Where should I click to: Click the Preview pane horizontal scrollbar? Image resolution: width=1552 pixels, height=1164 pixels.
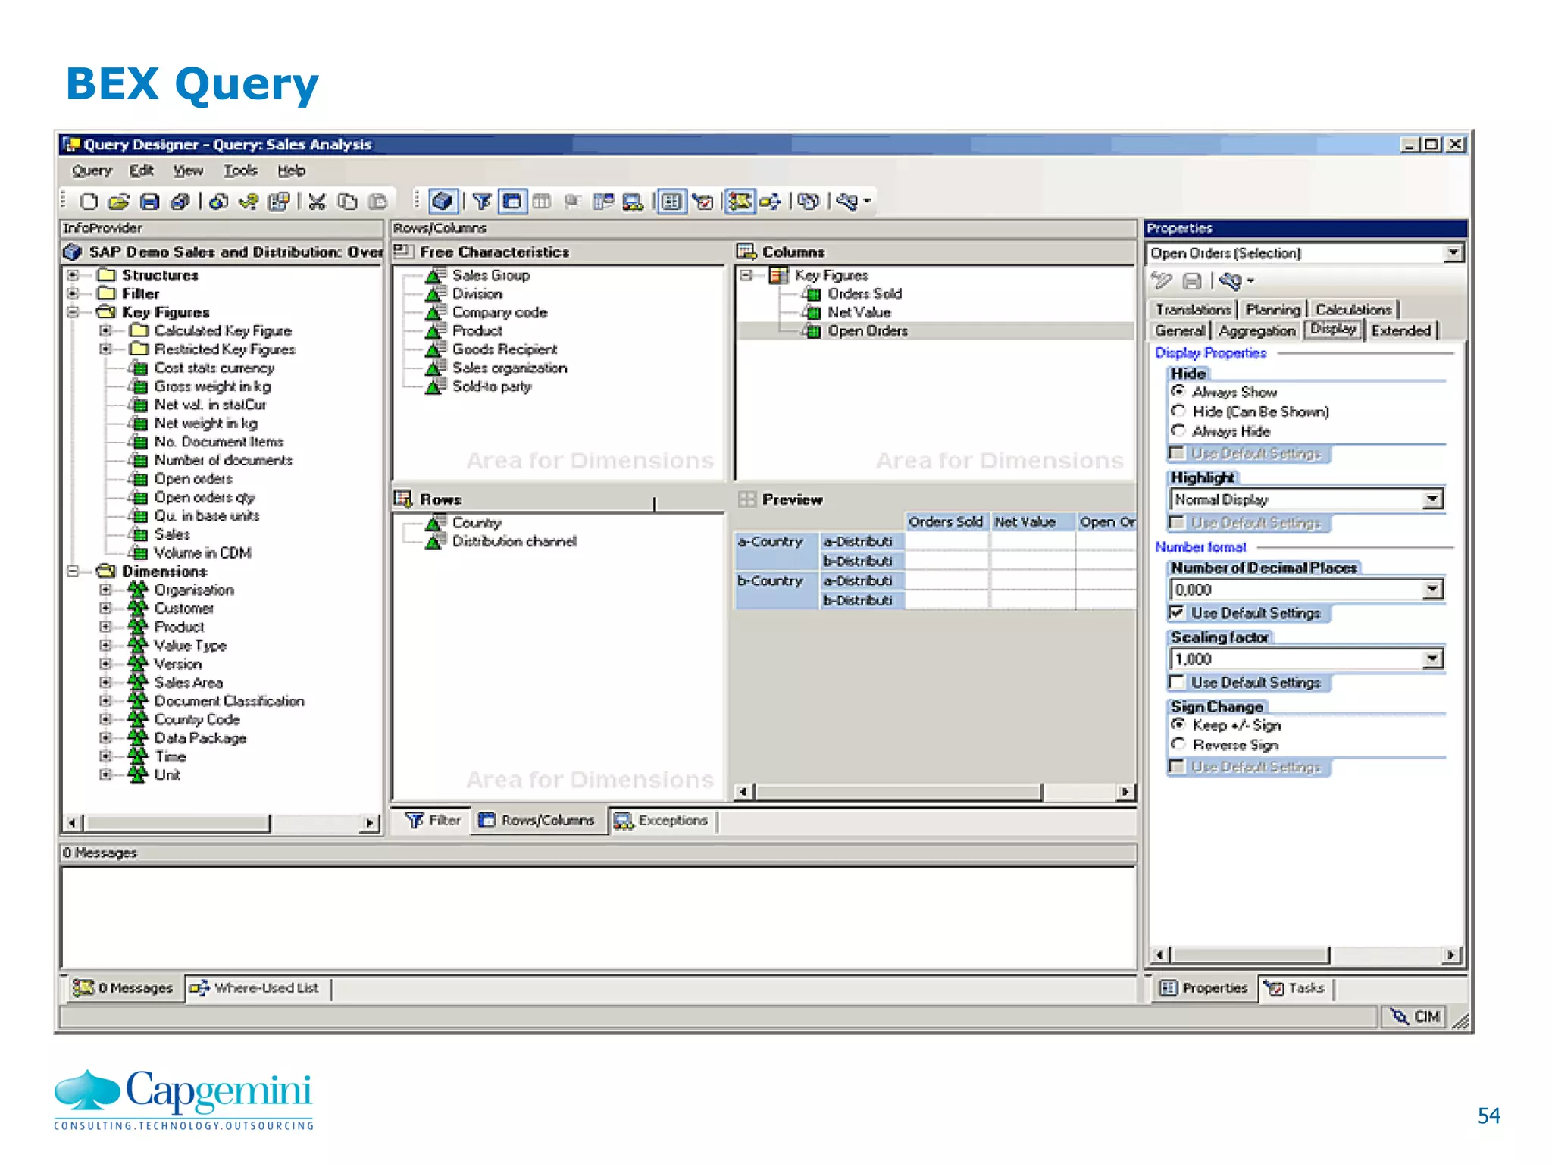(935, 792)
